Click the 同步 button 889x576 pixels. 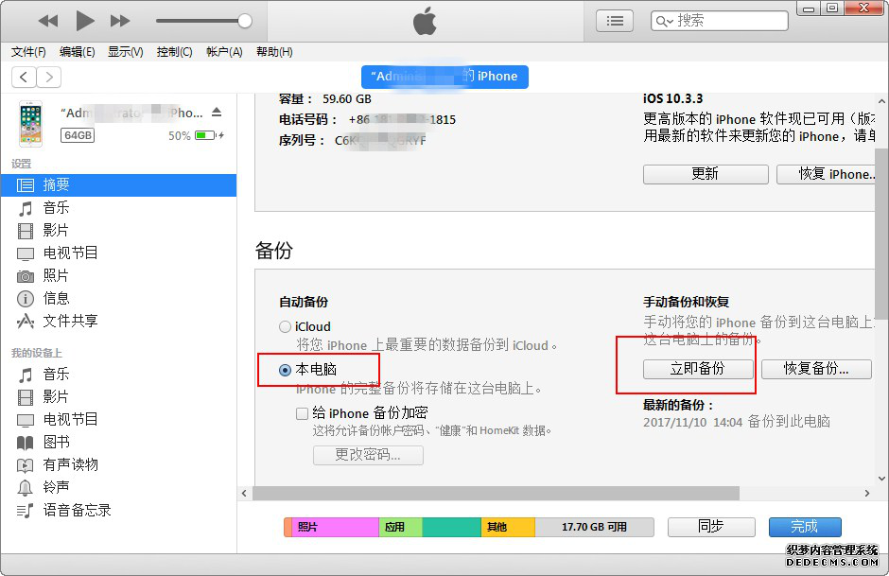point(711,527)
